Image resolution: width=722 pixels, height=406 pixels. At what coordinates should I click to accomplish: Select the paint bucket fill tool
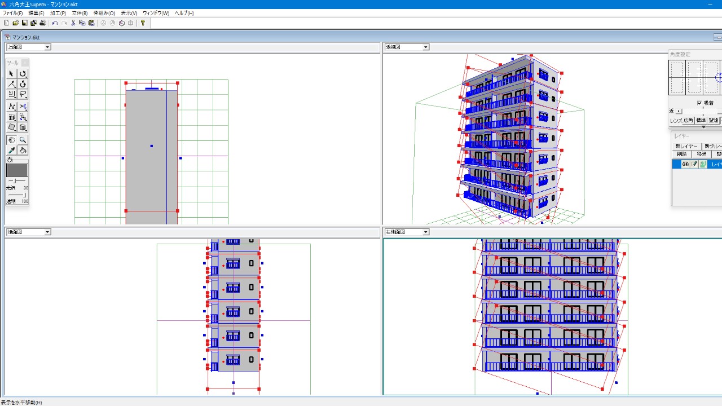tap(23, 151)
